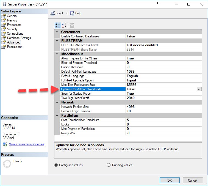Select Enable Contained Databases row
Image resolution: width=208 pixels, height=186 pixels.
[131, 36]
